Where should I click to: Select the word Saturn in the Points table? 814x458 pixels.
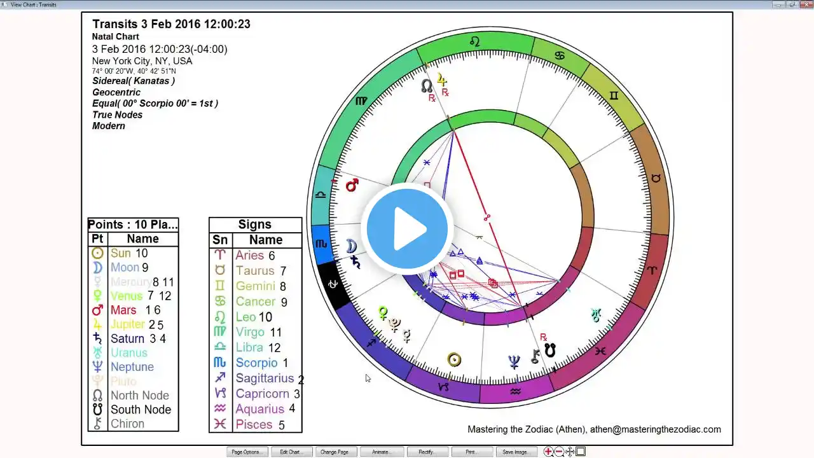(127, 339)
